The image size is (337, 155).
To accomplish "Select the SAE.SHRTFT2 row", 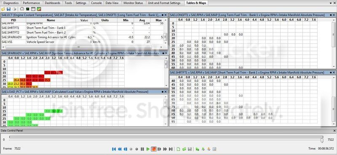I will point(82,32).
